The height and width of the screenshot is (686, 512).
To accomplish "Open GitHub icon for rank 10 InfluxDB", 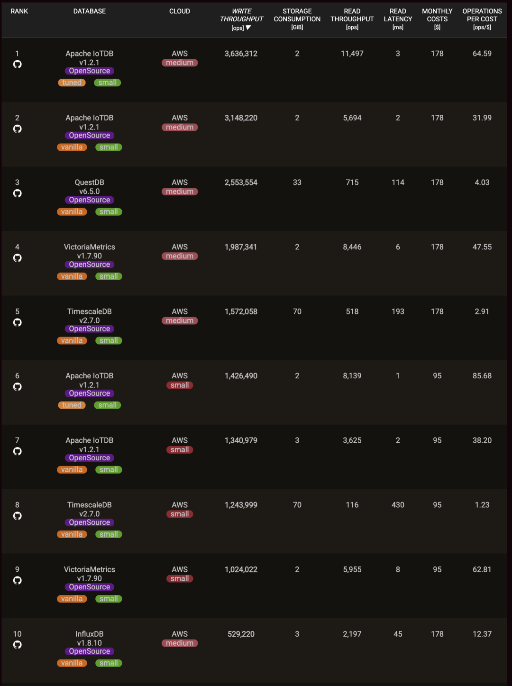I will (x=18, y=645).
